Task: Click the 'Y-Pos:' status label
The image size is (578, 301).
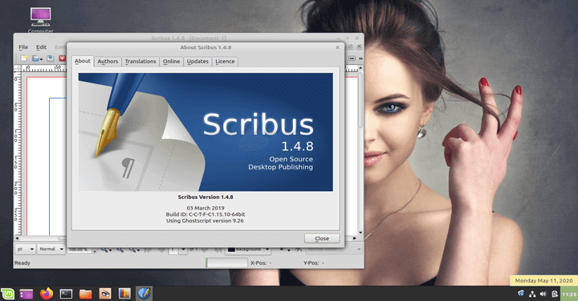Action: [311, 262]
